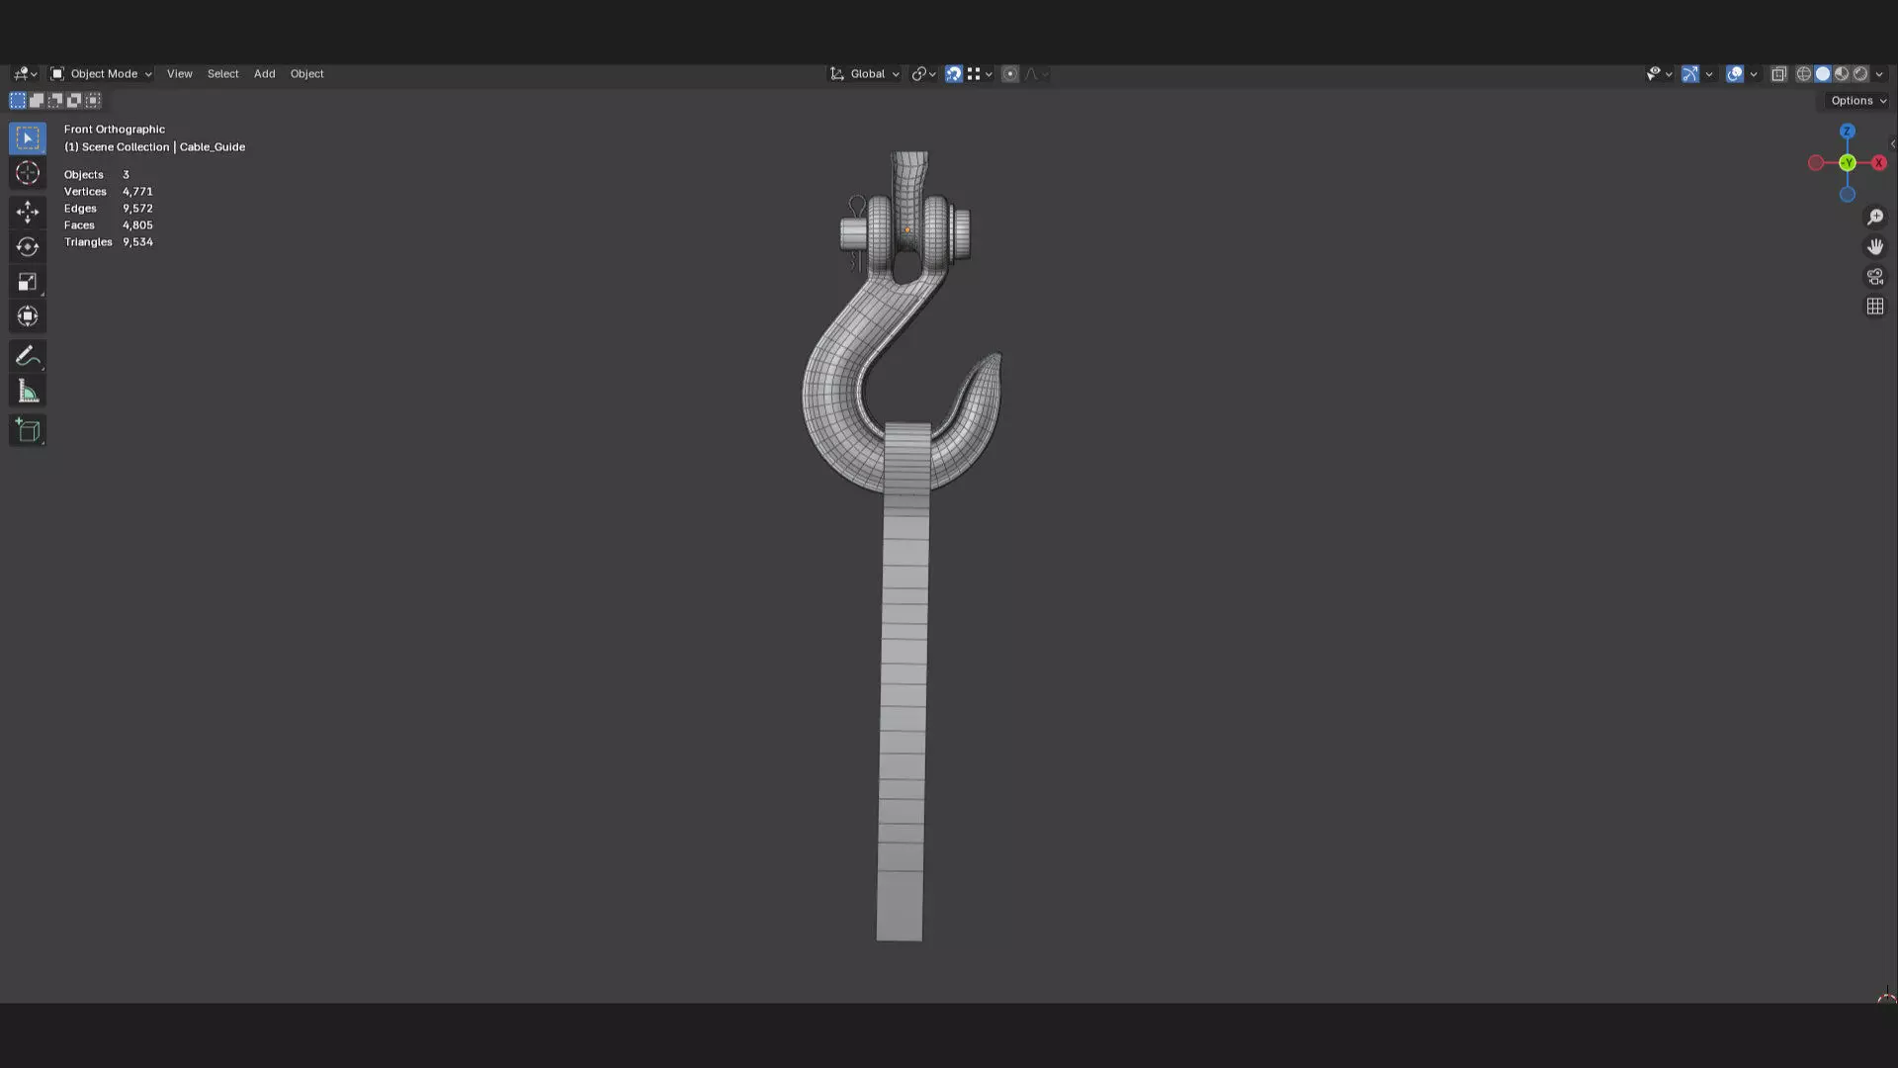Toggle snapping magnet button

[953, 74]
